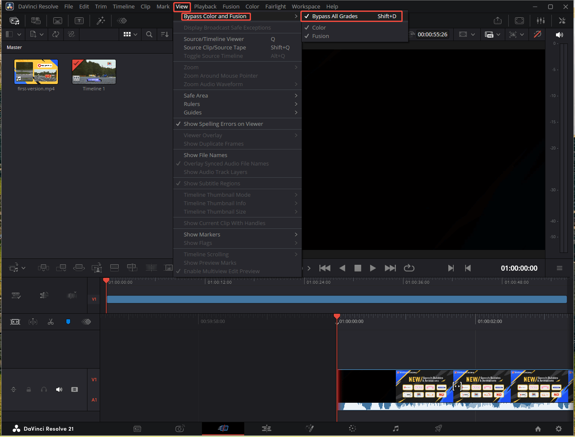Viewport: 575px width, 437px height.
Task: Toggle track solo headphones icon
Action: (44, 389)
